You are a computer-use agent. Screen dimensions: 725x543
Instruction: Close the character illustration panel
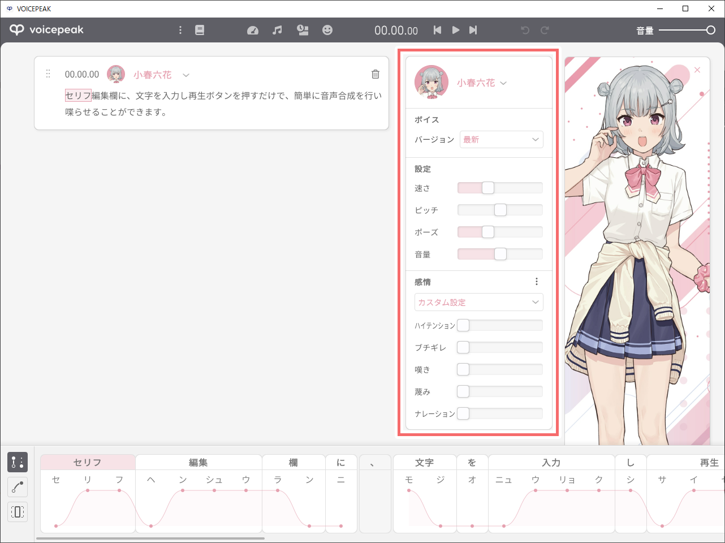tap(697, 70)
